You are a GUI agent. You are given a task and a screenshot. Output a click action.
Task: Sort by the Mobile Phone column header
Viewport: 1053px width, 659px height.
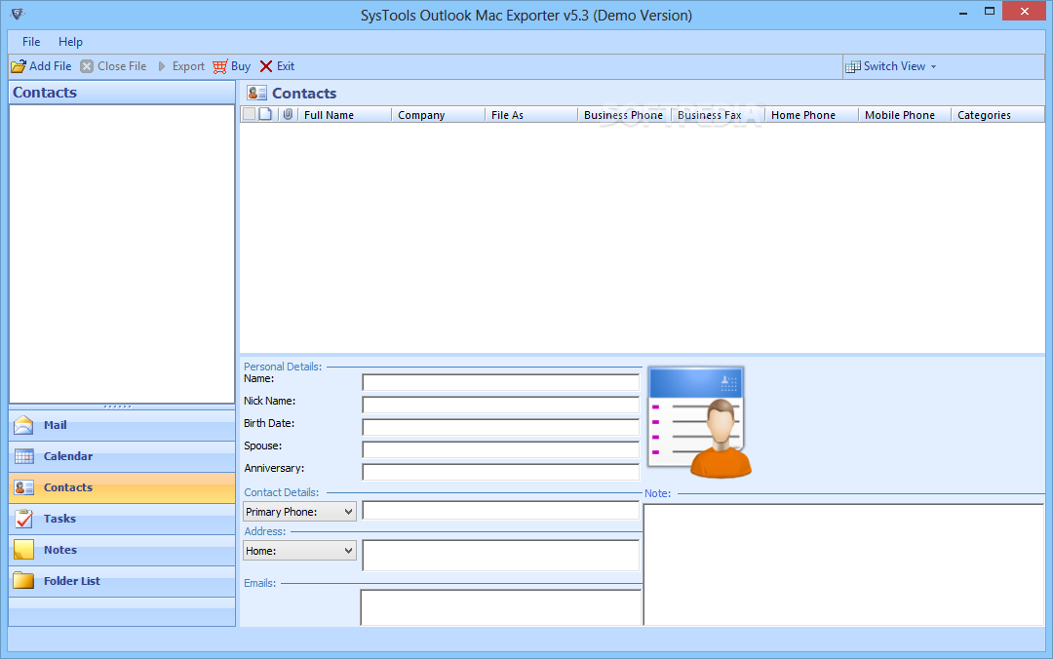tap(905, 115)
